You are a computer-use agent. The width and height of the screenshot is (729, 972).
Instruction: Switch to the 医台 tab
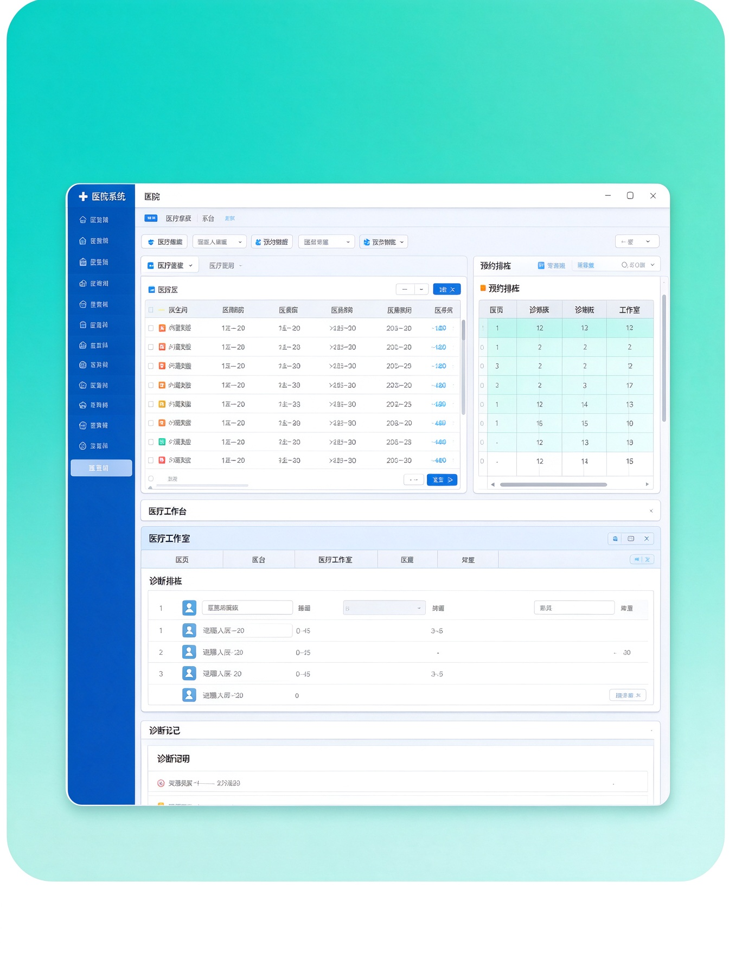(x=259, y=560)
